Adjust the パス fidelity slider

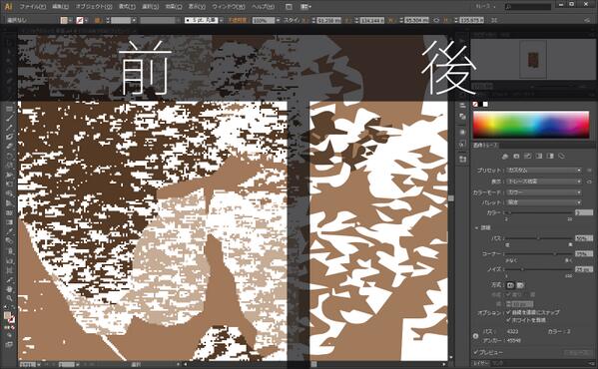coord(538,238)
